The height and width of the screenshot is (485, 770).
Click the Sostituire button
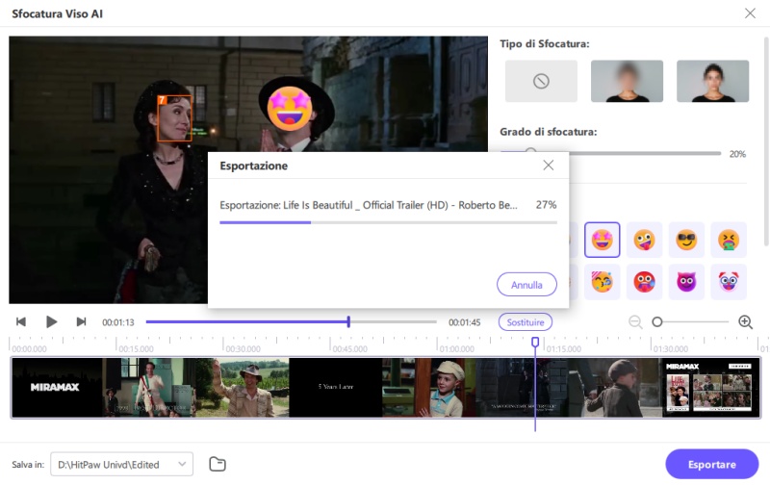(x=526, y=322)
